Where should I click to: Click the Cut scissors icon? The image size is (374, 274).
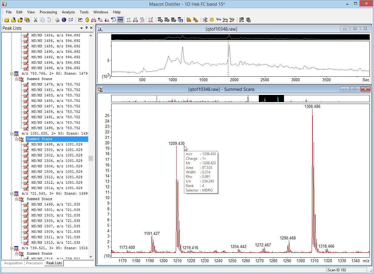tap(35, 20)
